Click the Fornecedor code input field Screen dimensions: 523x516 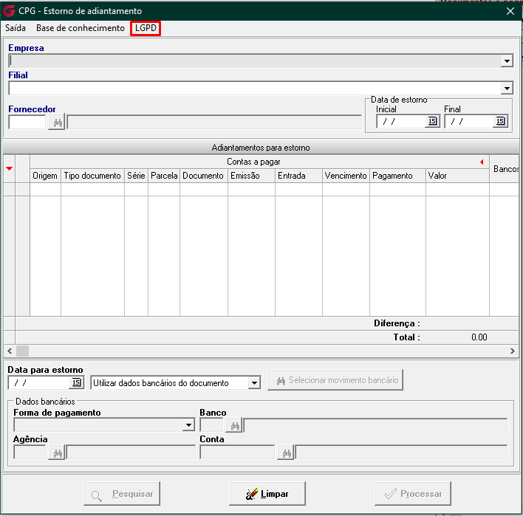pos(27,123)
